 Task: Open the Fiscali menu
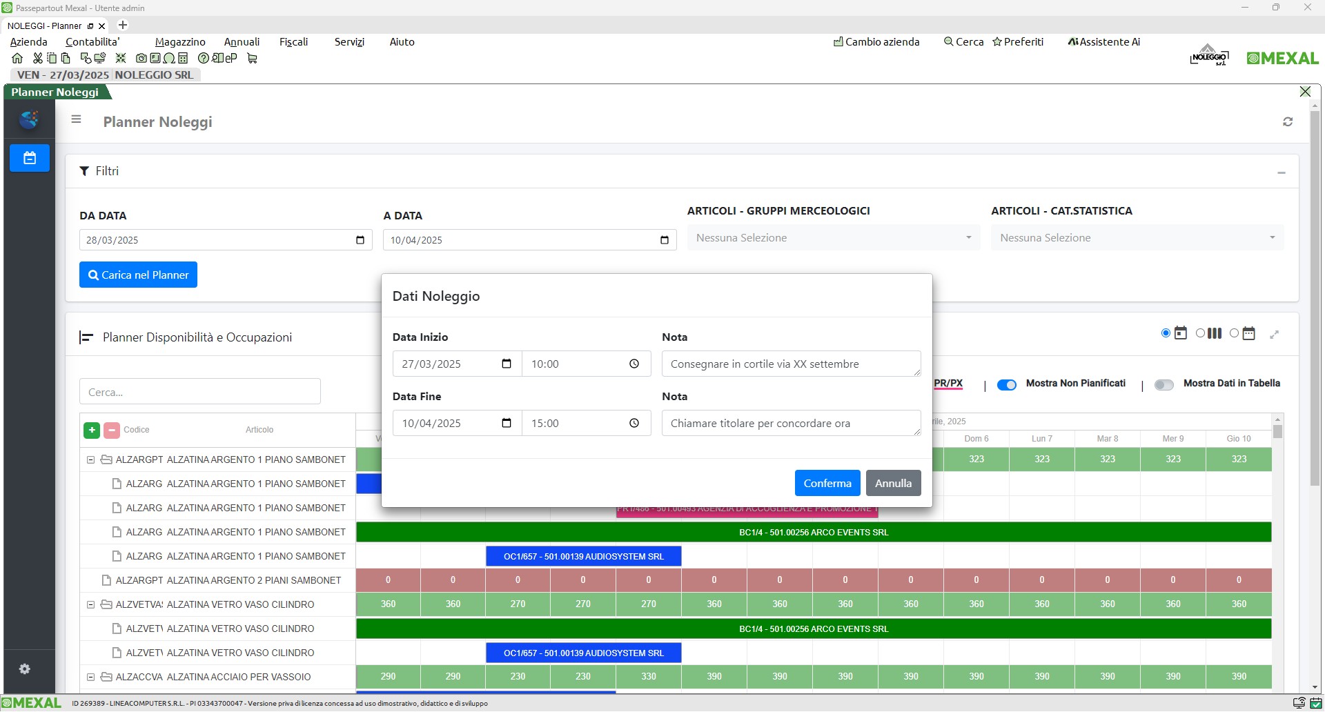(293, 42)
